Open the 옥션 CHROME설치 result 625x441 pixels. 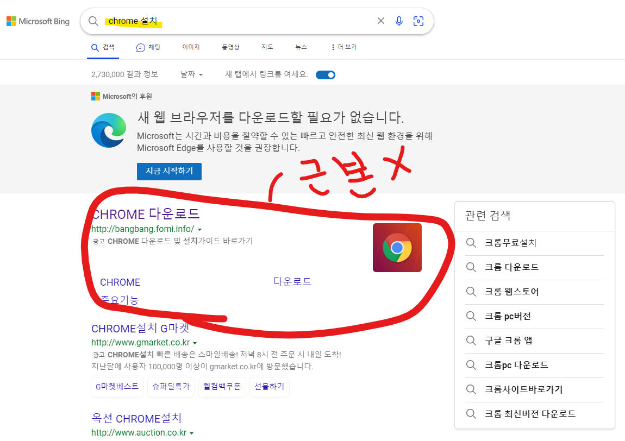point(136,418)
